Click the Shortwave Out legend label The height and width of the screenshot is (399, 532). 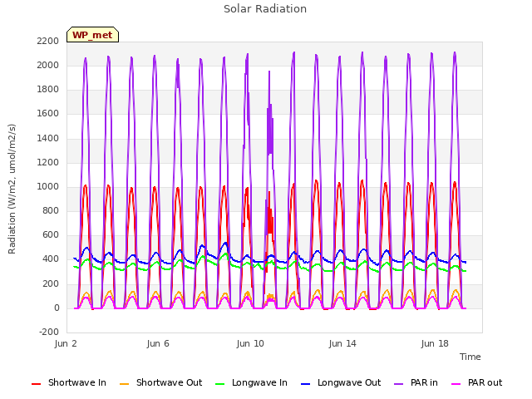click(x=169, y=382)
